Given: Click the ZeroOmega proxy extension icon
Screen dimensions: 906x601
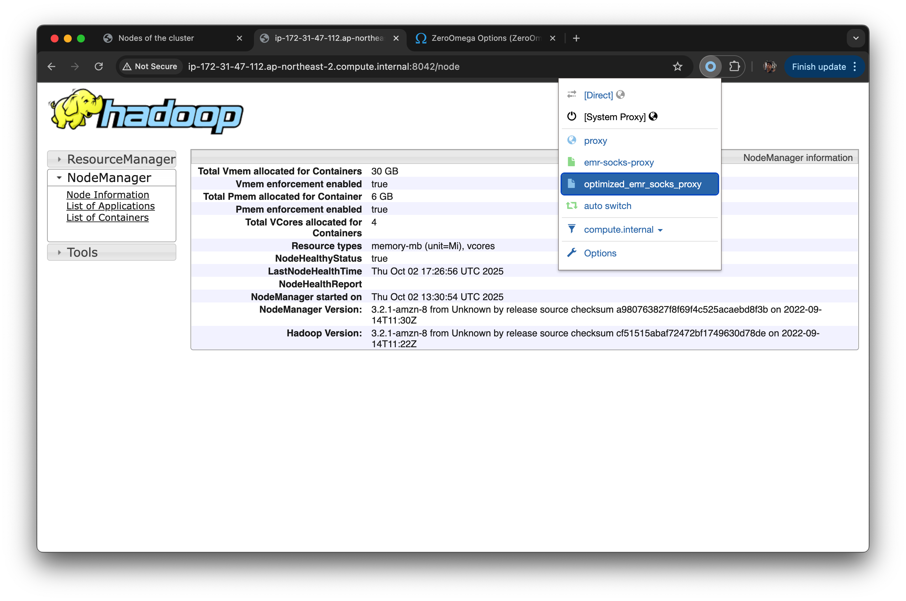Looking at the screenshot, I should [710, 67].
